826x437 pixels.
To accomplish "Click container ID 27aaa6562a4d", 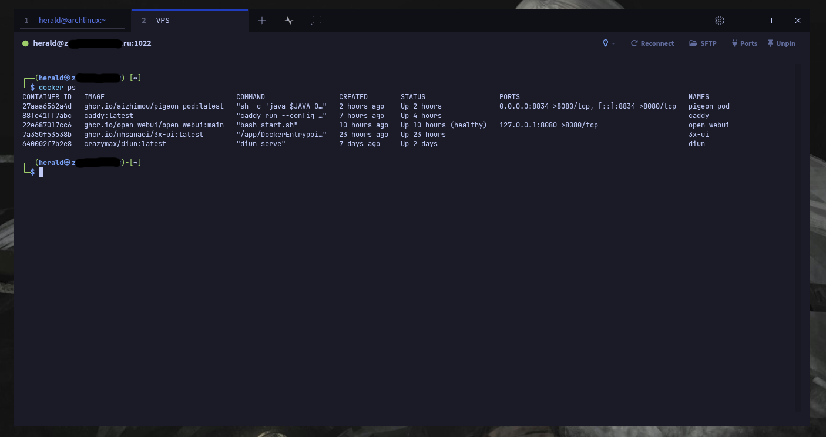I will click(47, 106).
